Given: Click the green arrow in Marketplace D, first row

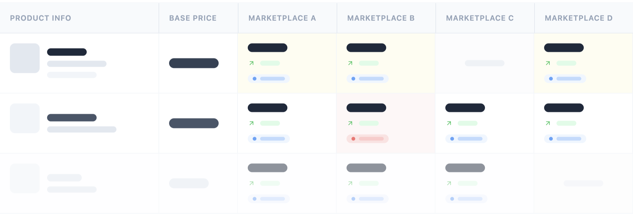Looking at the screenshot, I should click(548, 63).
